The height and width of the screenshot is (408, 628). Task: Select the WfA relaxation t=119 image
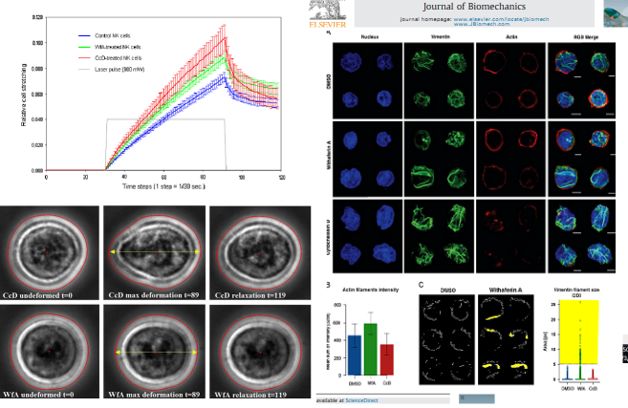click(259, 354)
